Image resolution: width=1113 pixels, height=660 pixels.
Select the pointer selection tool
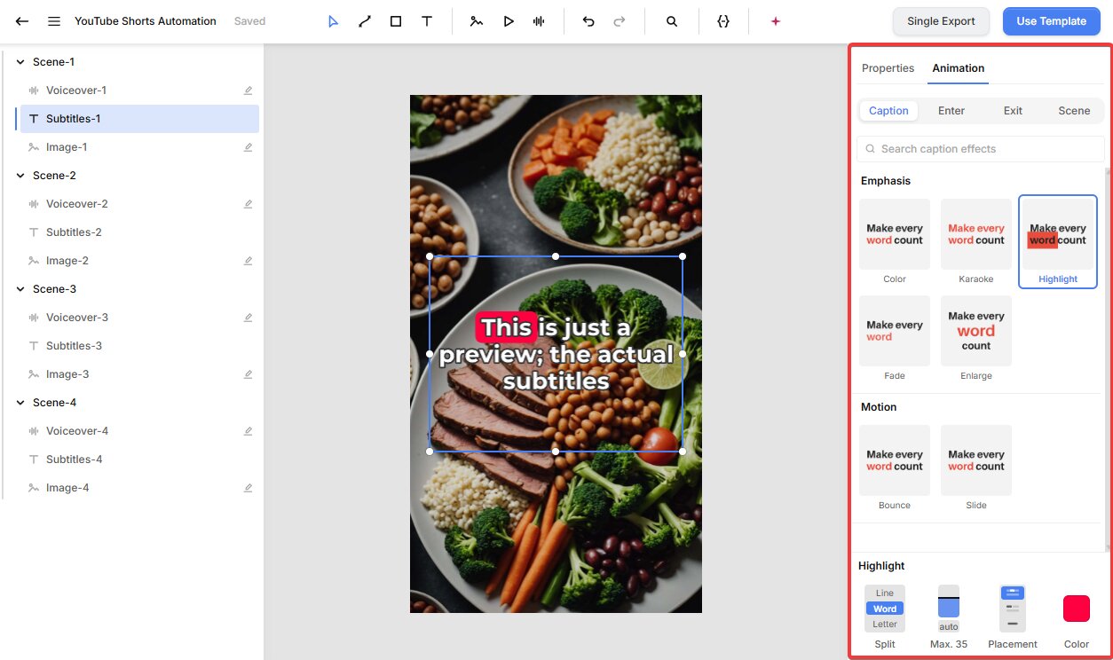[333, 21]
